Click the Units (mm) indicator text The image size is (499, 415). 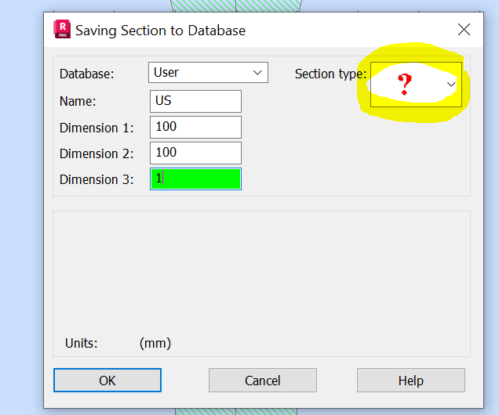[155, 343]
